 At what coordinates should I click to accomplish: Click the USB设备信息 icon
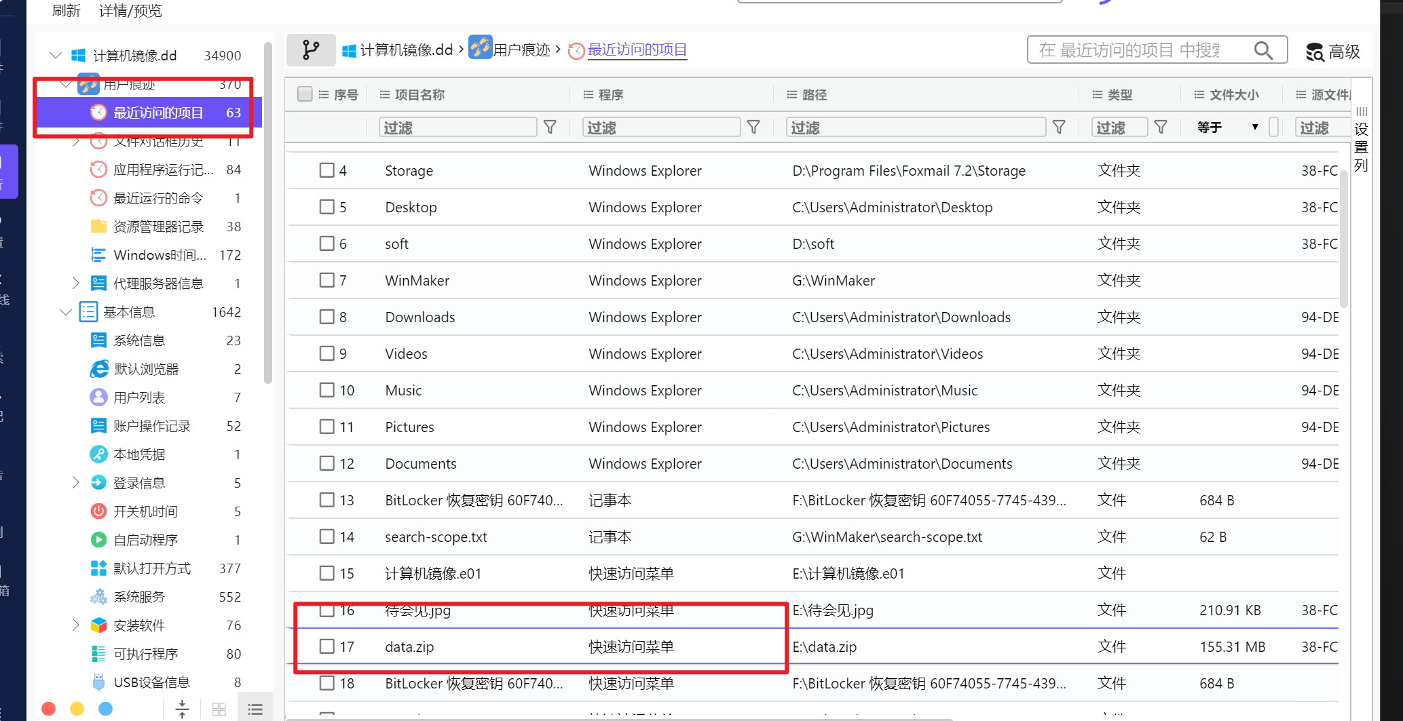(98, 682)
